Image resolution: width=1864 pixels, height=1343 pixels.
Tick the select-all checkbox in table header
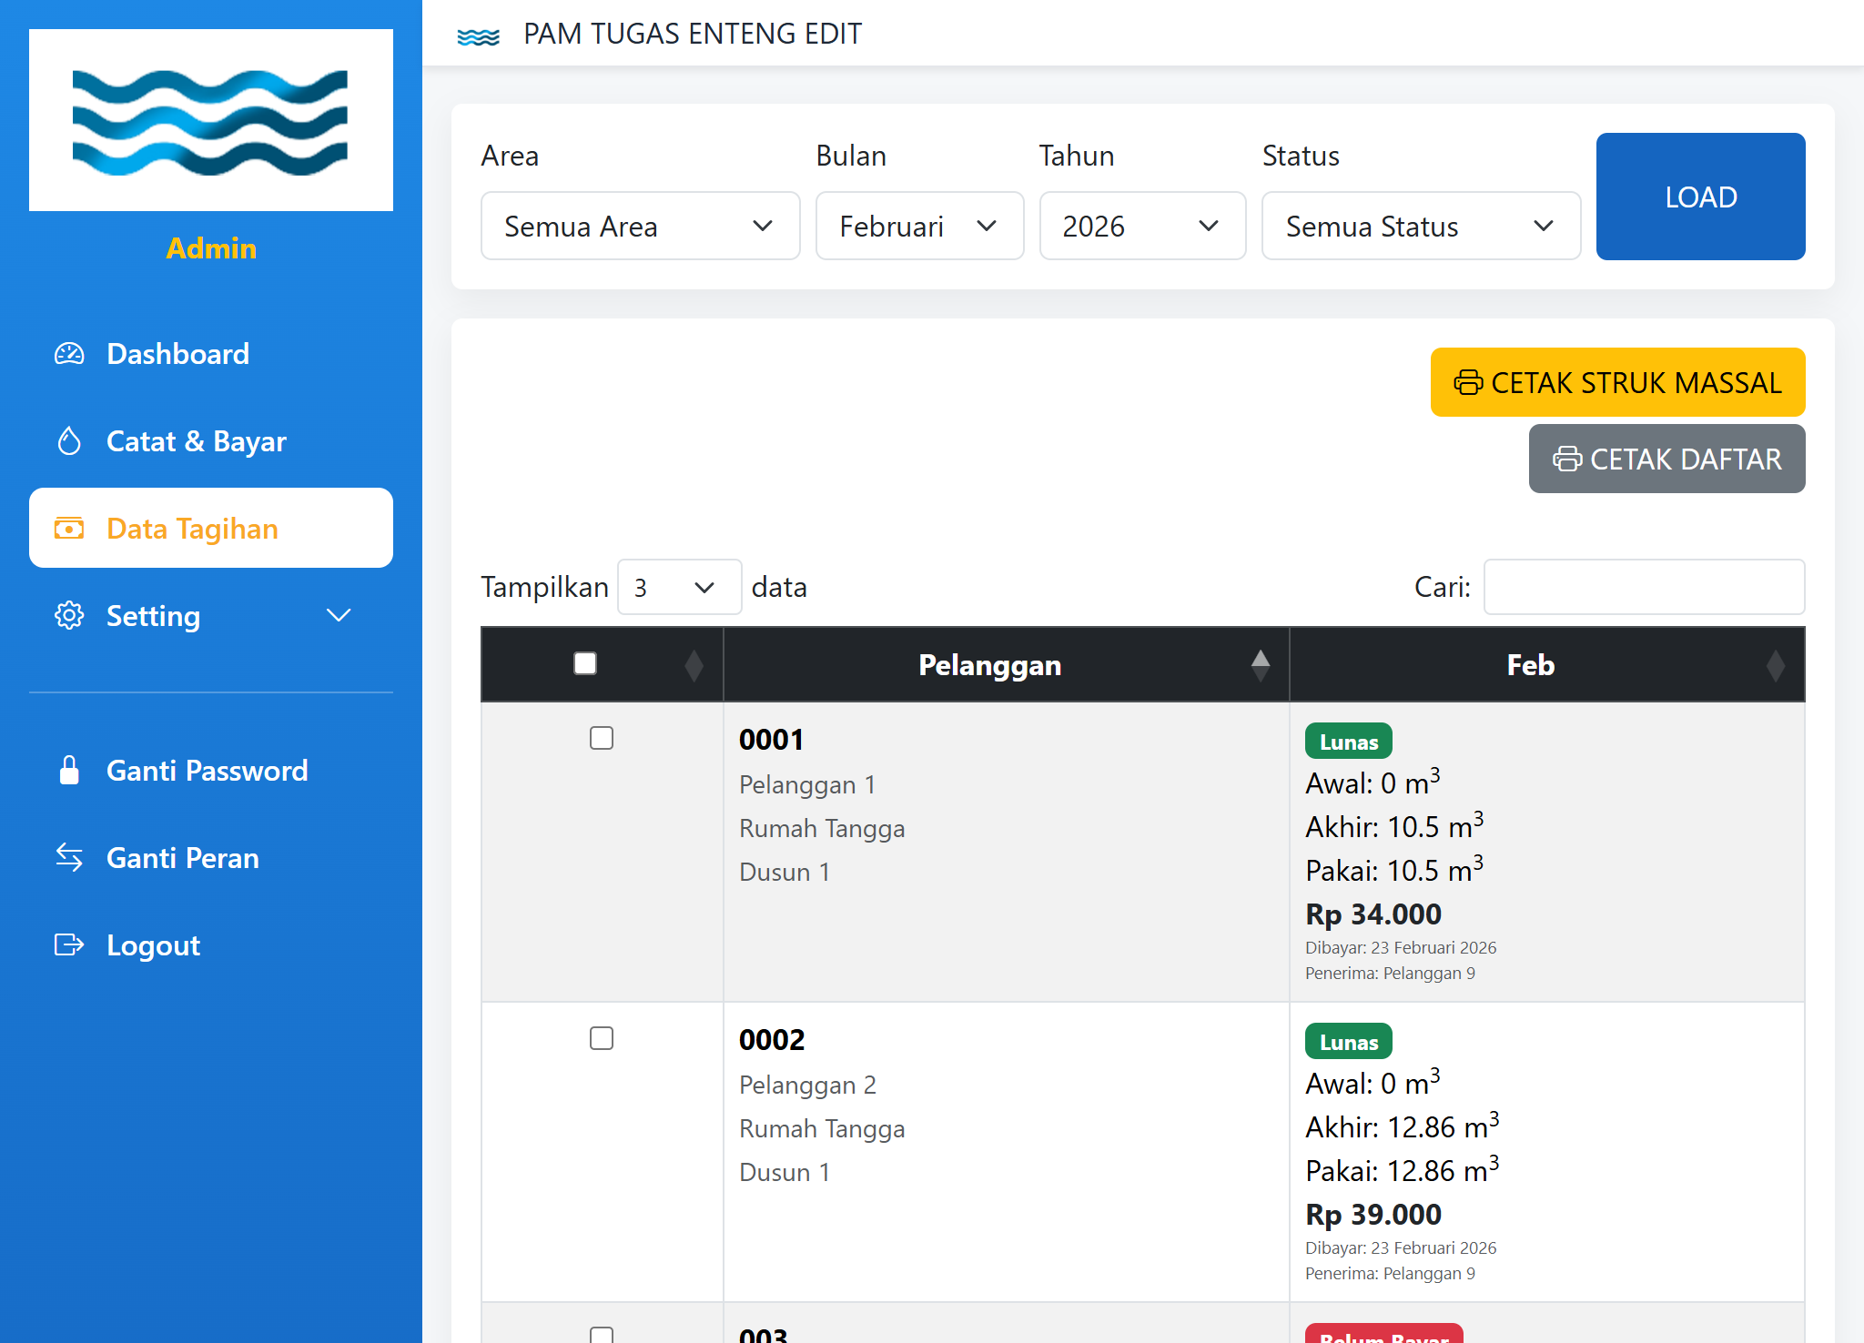(x=585, y=663)
